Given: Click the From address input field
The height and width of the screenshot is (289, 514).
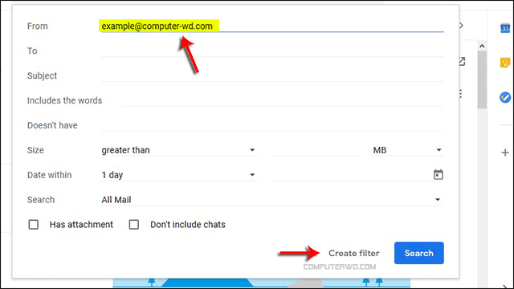Looking at the screenshot, I should tap(272, 26).
